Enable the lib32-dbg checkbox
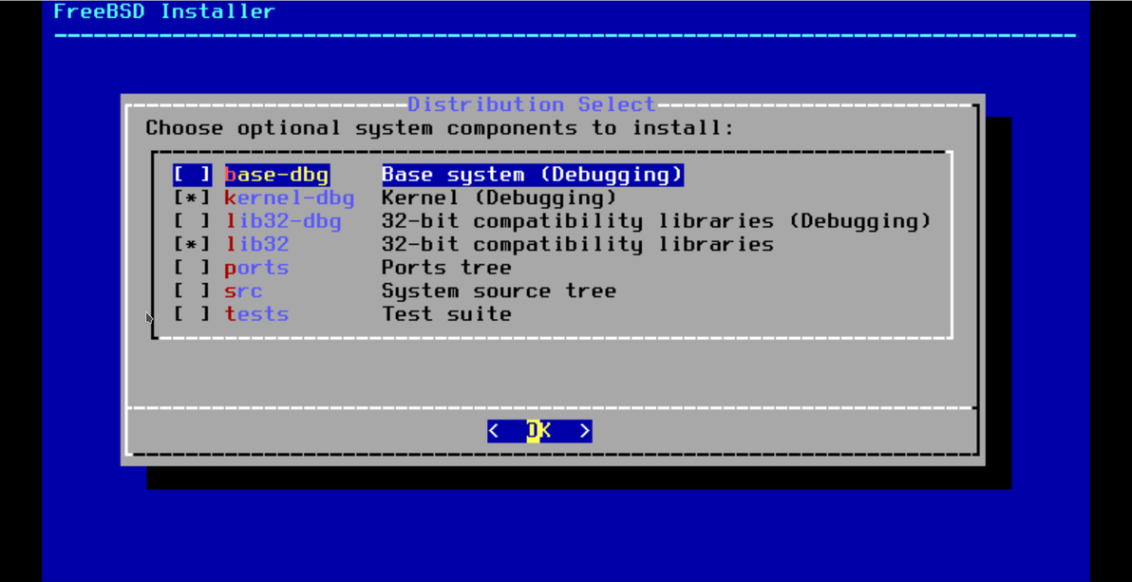The width and height of the screenshot is (1132, 582). click(192, 221)
